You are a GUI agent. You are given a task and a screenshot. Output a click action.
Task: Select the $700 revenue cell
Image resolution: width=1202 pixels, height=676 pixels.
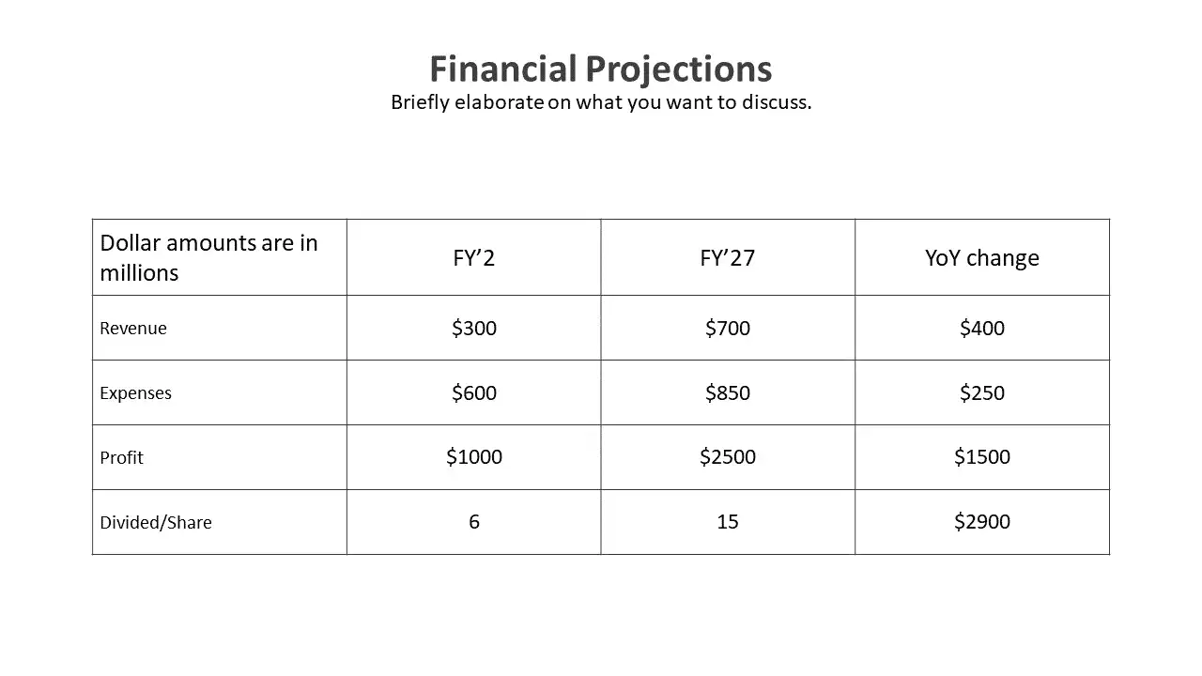point(728,328)
